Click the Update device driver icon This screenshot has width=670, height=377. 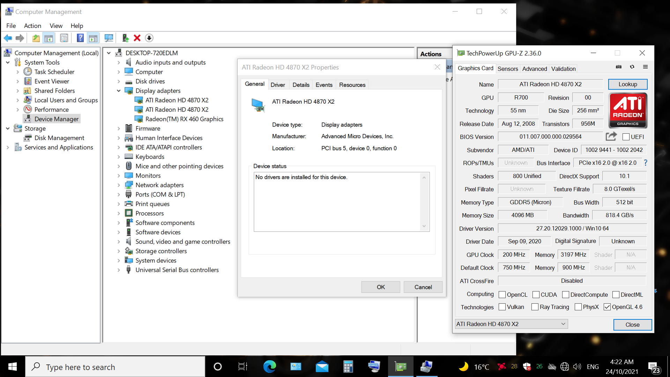coord(125,38)
